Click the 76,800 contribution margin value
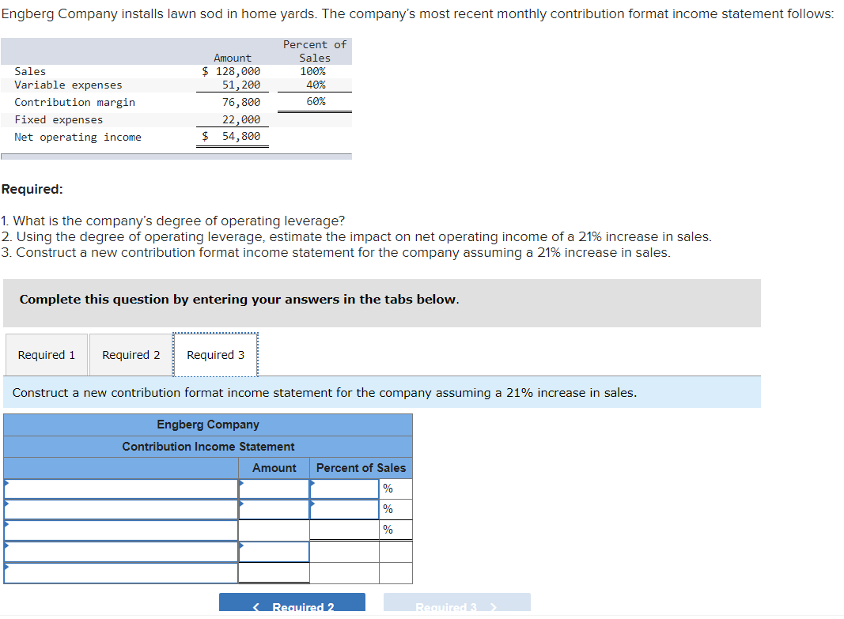The image size is (844, 619). click(x=241, y=102)
